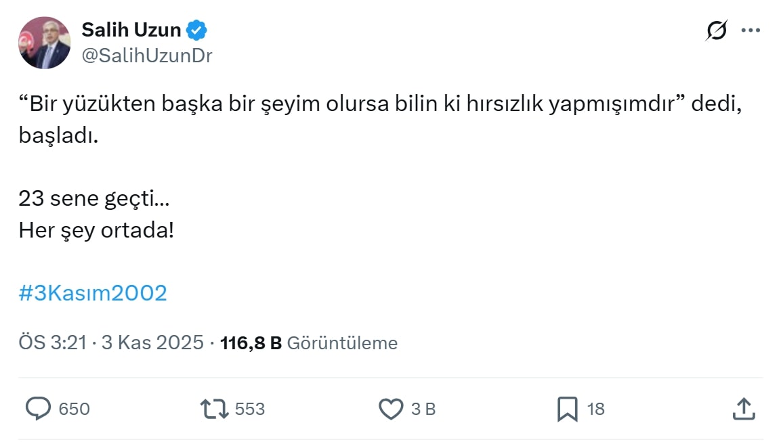Open the @SalihUzunDr handle link
Image resolution: width=781 pixels, height=444 pixels.
pyautogui.click(x=147, y=56)
